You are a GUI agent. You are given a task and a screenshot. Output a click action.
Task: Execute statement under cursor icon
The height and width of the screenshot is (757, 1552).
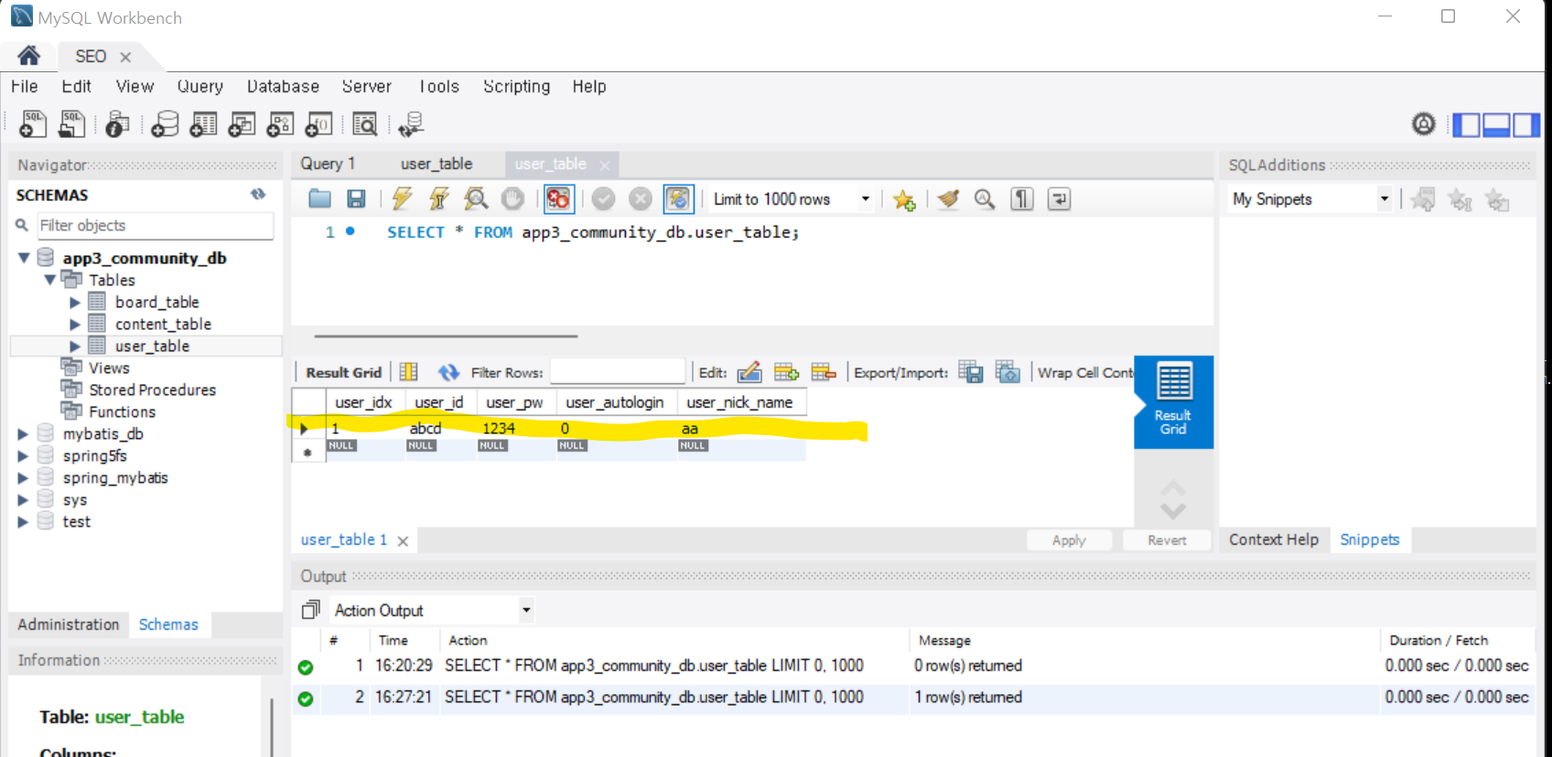(439, 198)
